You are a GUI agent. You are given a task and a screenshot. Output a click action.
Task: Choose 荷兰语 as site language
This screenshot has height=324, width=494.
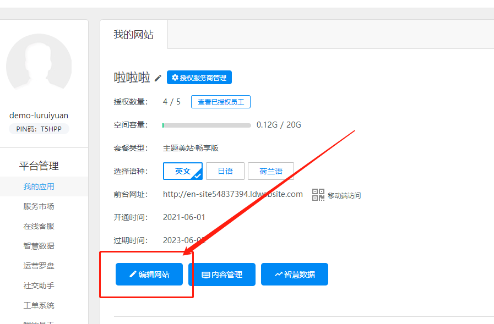[x=270, y=171]
